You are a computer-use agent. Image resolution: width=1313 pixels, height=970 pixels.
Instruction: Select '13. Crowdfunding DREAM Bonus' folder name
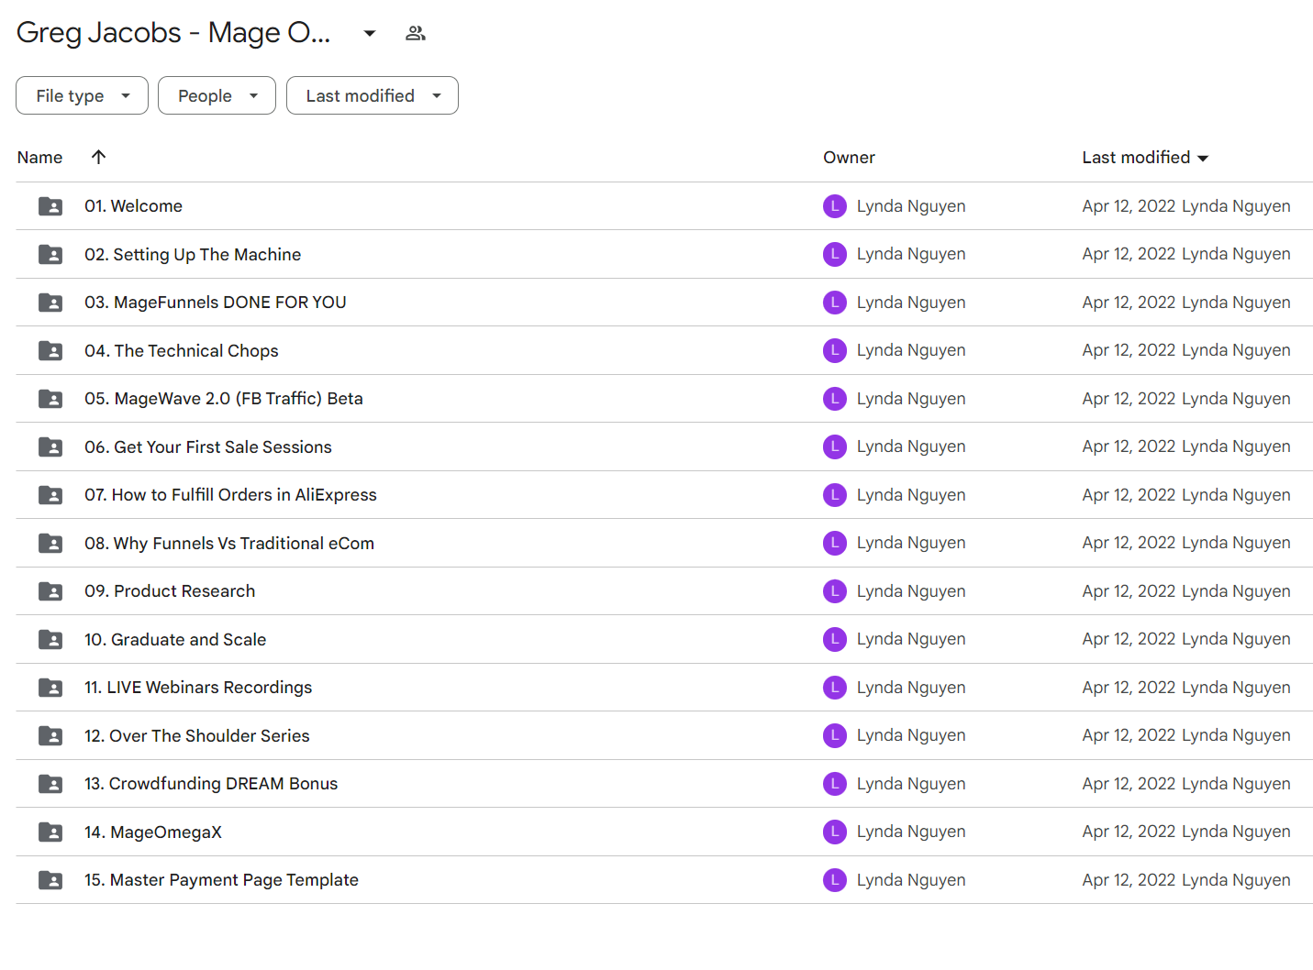click(x=211, y=784)
